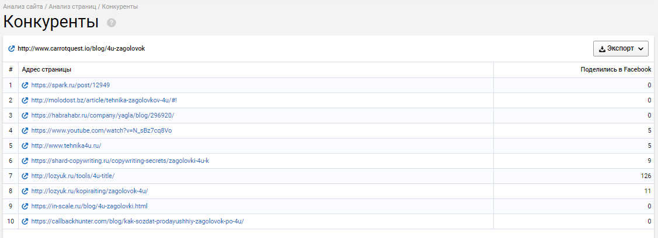
Task: Open the lozyuk.ru/tools/4u-title/ link
Action: pyautogui.click(x=72, y=176)
